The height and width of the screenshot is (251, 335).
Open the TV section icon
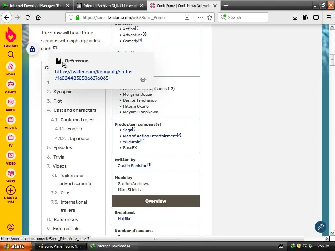(x=11, y=138)
